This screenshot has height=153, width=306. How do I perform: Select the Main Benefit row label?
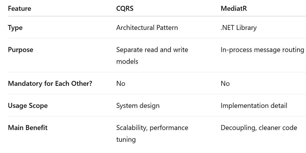(x=28, y=127)
